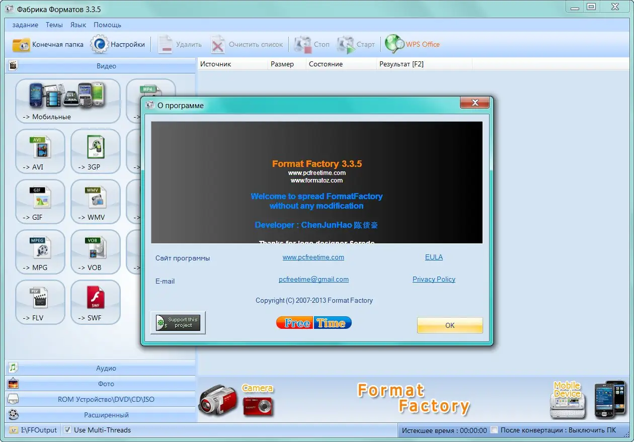
Task: Open the Язык menu
Action: coord(78,25)
